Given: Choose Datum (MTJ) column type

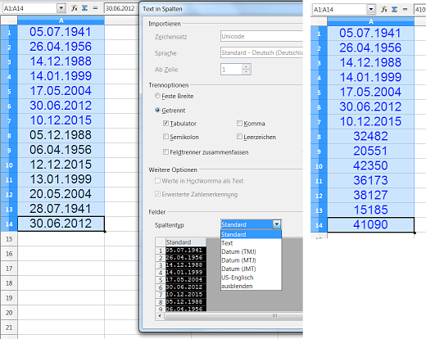Looking at the screenshot, I should (x=251, y=260).
